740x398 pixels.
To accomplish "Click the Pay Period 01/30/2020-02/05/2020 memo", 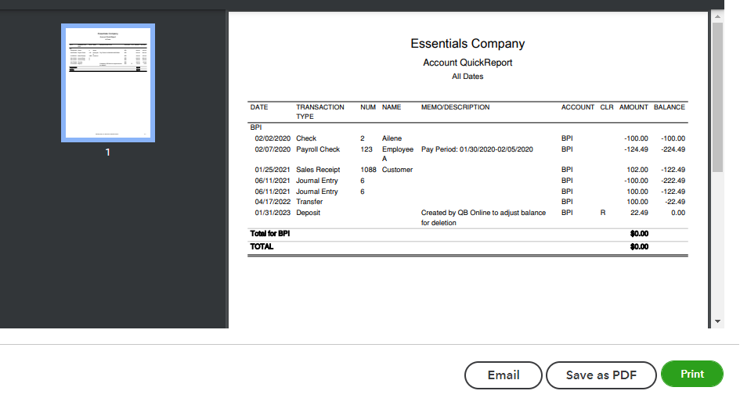I will [x=477, y=149].
